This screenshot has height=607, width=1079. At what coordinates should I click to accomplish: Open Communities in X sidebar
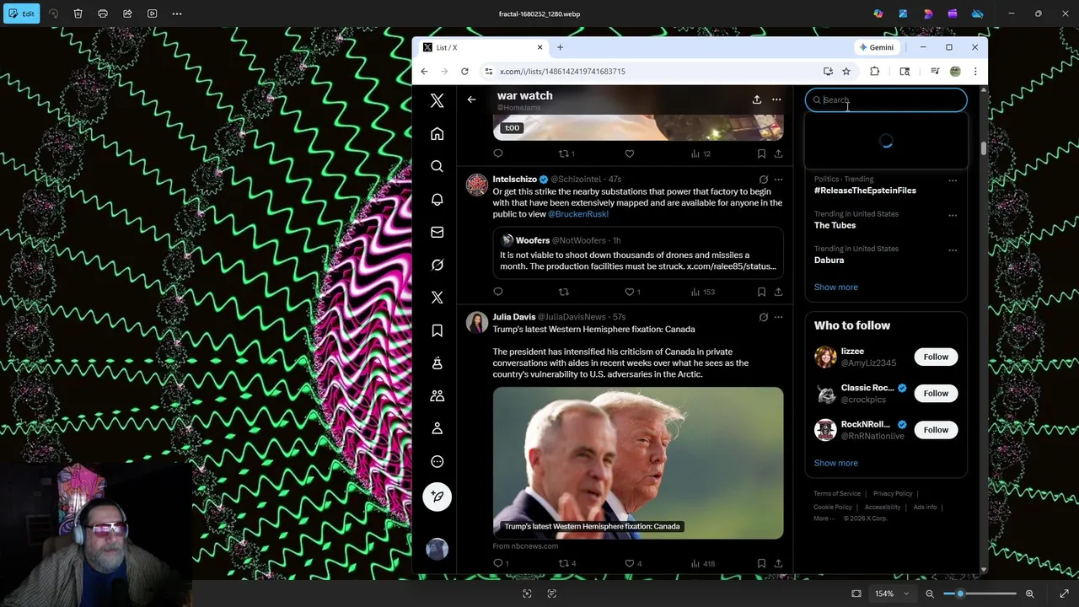437,396
